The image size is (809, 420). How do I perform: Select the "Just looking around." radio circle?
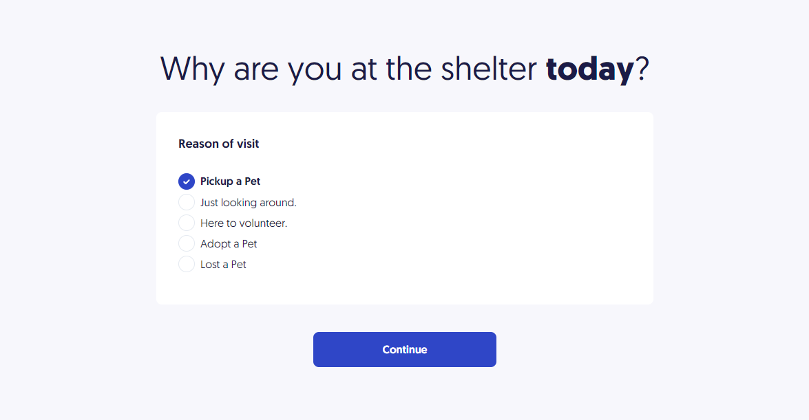tap(187, 202)
